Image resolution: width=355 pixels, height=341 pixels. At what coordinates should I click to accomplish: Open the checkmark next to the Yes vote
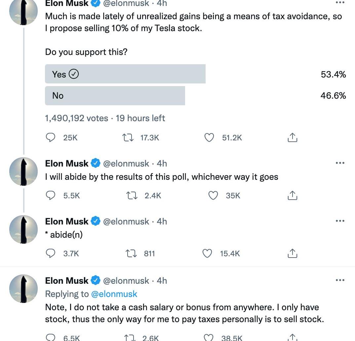pos(73,74)
